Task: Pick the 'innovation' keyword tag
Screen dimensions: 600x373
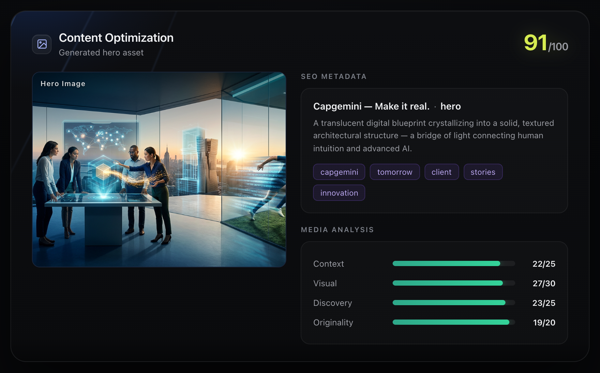Action: pyautogui.click(x=339, y=193)
